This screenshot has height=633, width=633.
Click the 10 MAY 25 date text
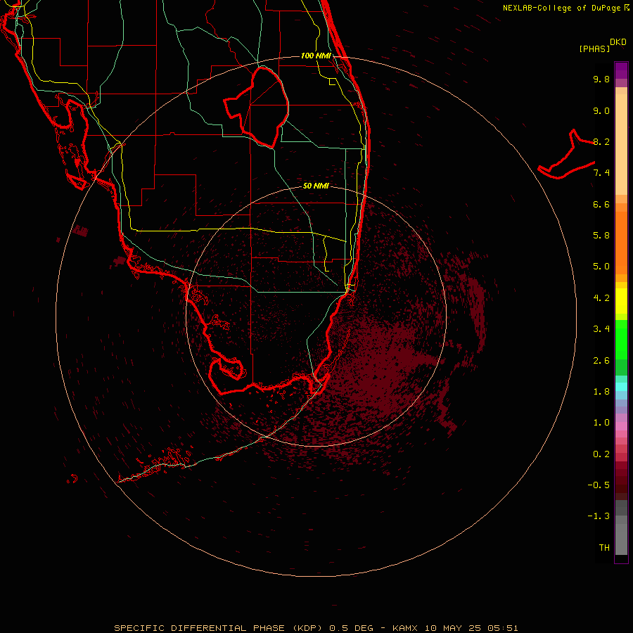click(452, 628)
